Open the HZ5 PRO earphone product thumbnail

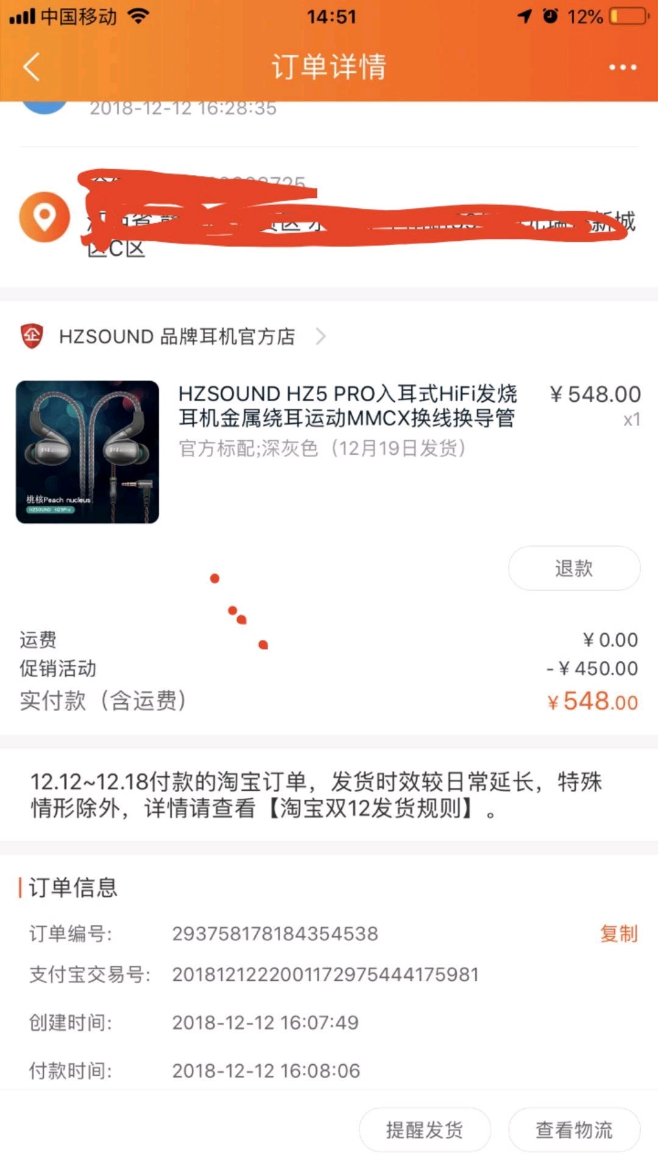(x=88, y=452)
